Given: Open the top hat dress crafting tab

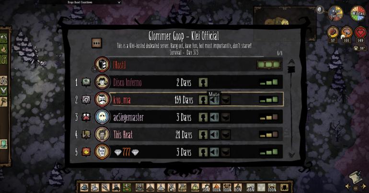Looking at the screenshot, I should pyautogui.click(x=4, y=144).
